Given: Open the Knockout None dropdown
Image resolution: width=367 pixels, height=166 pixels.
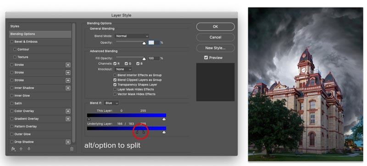Looking at the screenshot, I should (x=123, y=70).
